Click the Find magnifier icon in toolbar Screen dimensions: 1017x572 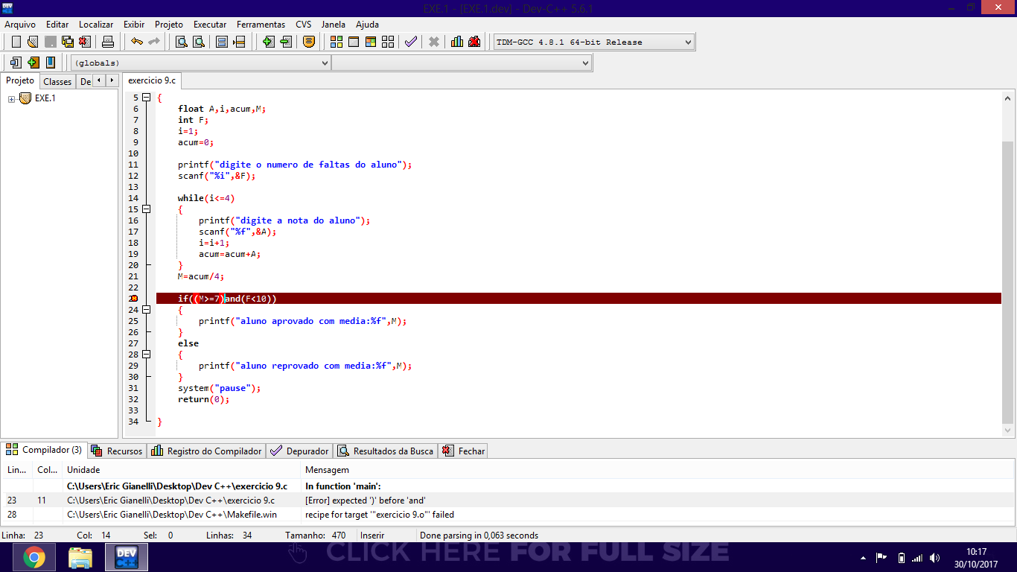coord(181,42)
